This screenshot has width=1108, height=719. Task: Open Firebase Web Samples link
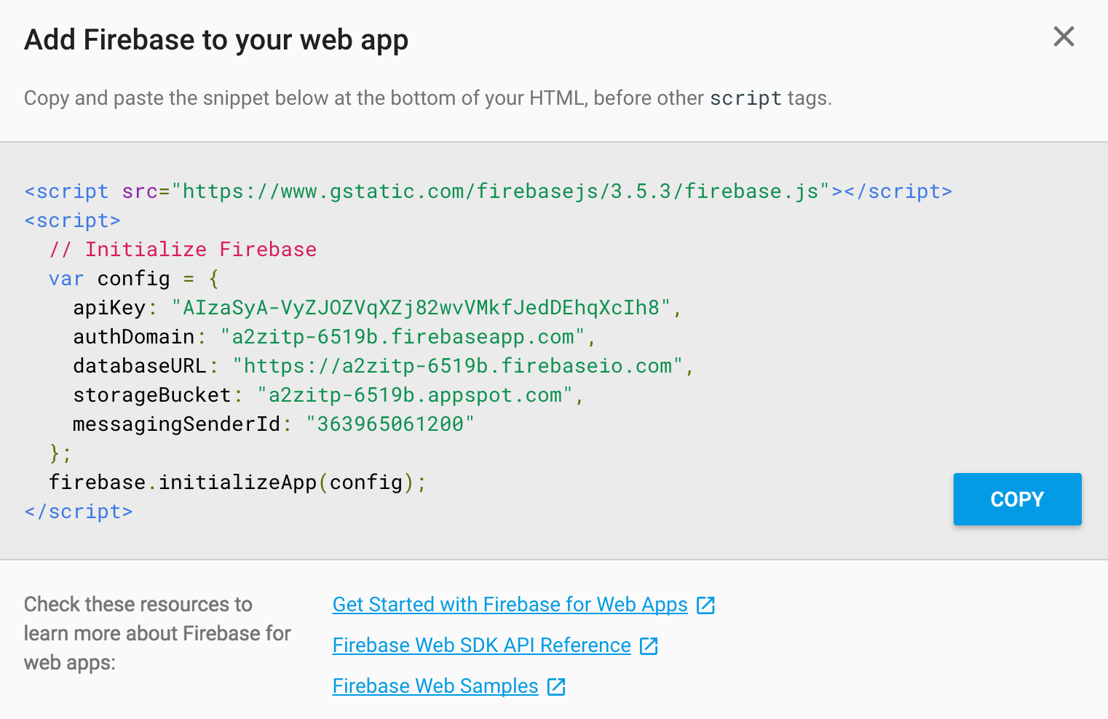click(x=435, y=686)
